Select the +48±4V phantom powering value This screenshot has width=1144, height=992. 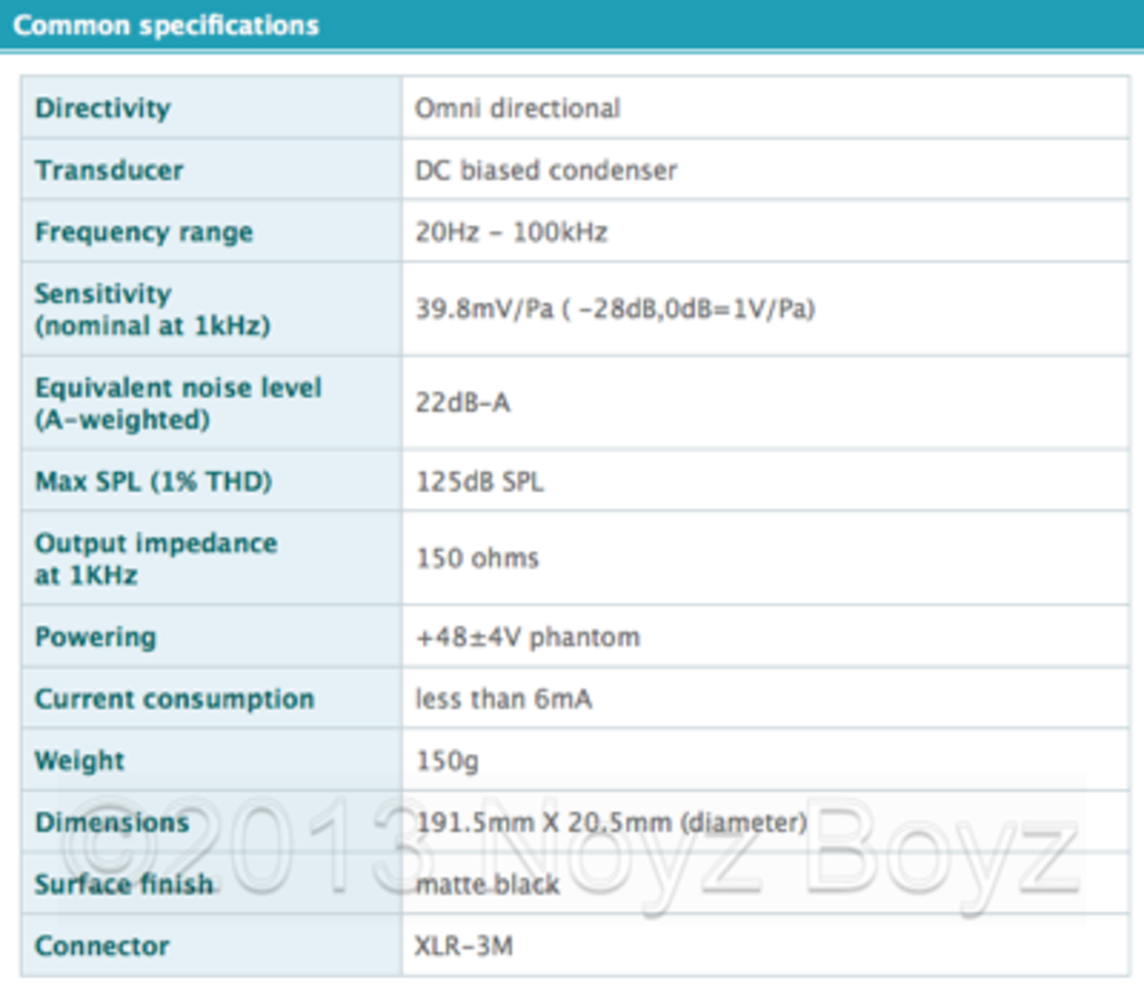[527, 637]
